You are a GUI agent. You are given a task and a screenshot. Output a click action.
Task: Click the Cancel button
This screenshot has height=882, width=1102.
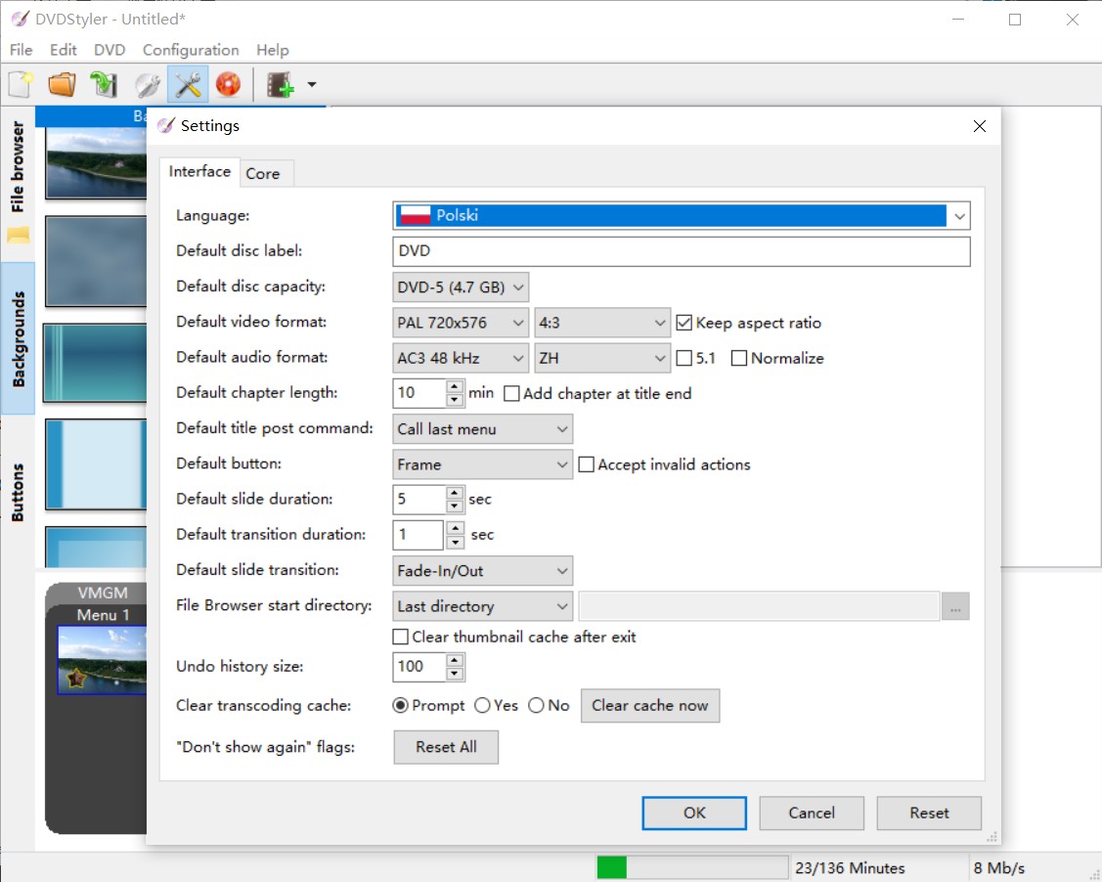coord(812,814)
